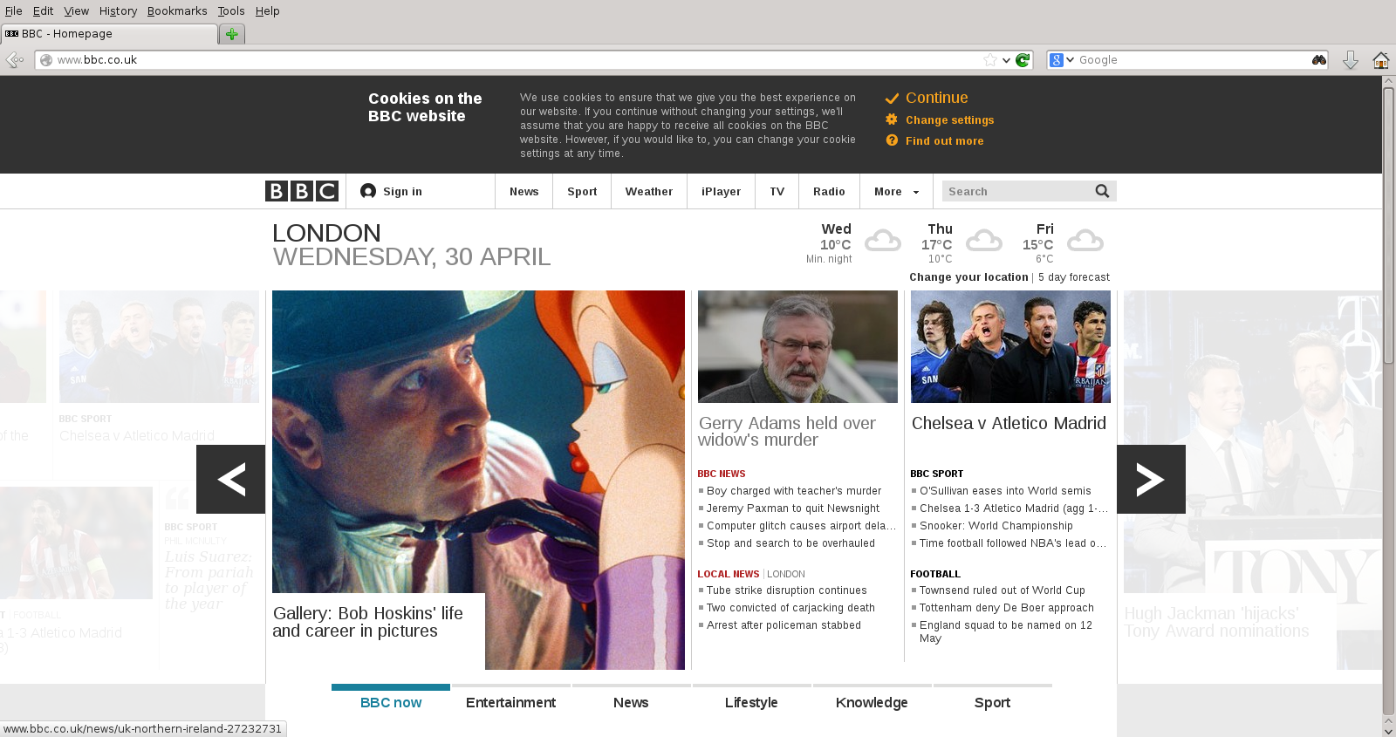Open Tube strike disruption continues story

pos(787,590)
